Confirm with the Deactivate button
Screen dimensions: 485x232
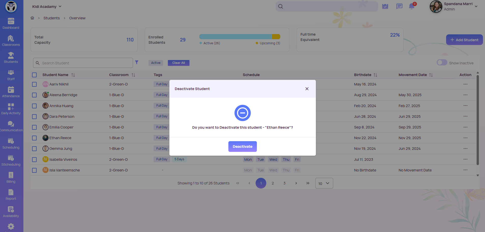(x=242, y=147)
